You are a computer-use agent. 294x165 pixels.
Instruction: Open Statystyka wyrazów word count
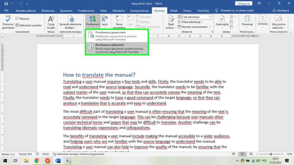(28, 25)
